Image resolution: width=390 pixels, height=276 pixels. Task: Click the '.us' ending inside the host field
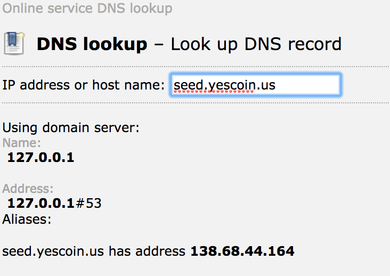pos(265,85)
